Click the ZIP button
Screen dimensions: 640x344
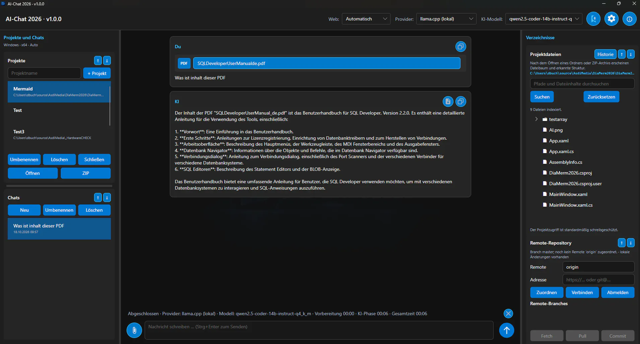point(86,174)
